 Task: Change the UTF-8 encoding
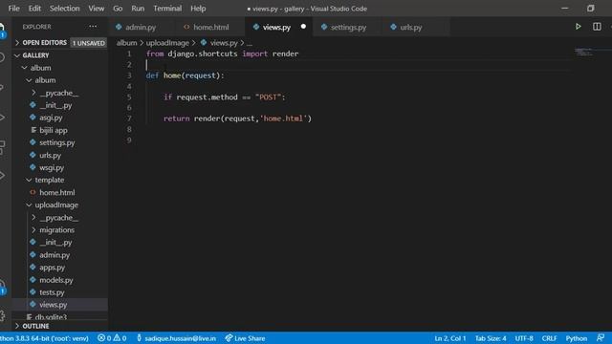(x=524, y=338)
